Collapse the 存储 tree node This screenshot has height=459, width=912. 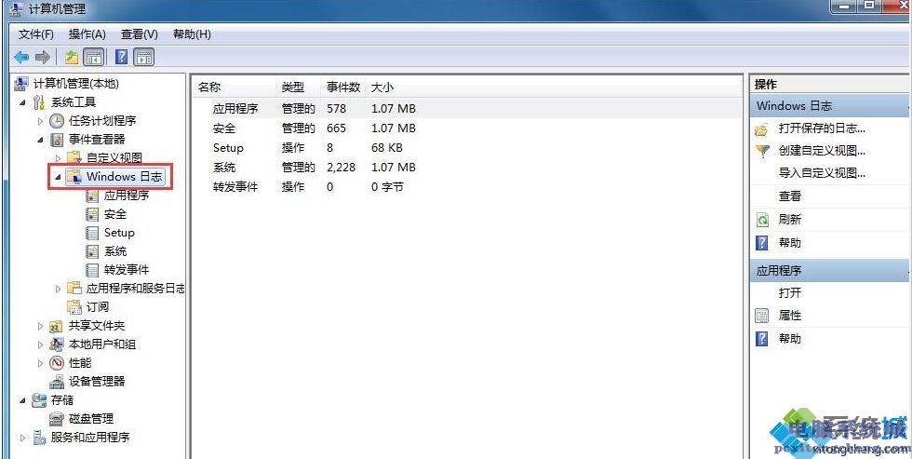[22, 400]
